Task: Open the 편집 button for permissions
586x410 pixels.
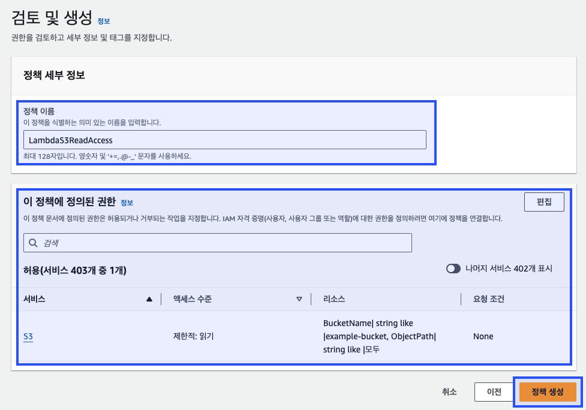Action: tap(544, 202)
